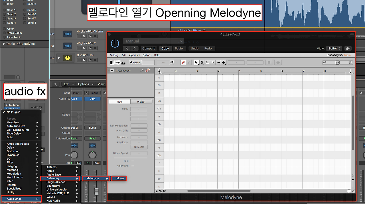Switch to the Project tab
Viewport: 365px width, 204px height.
tap(141, 101)
